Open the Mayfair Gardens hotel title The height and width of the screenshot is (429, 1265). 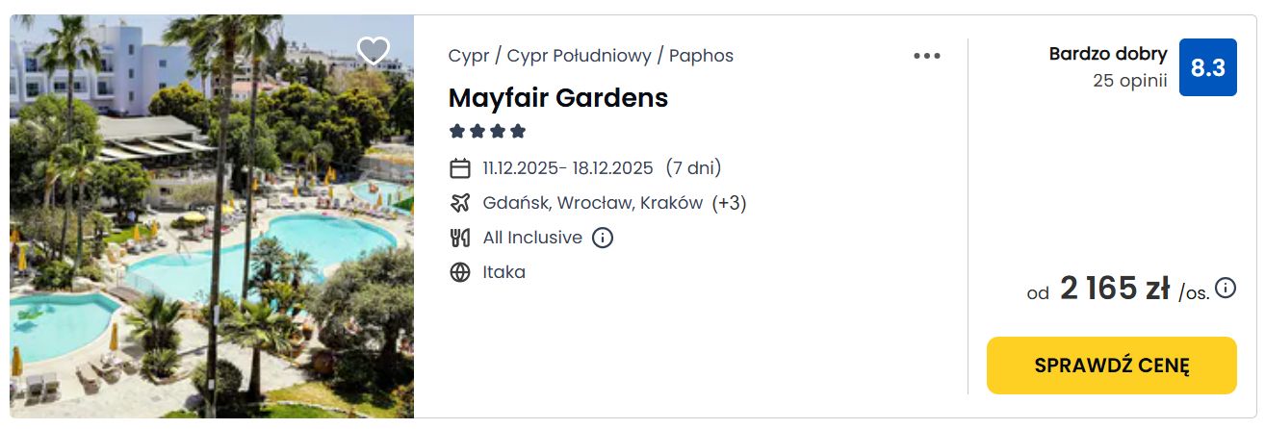point(557,98)
